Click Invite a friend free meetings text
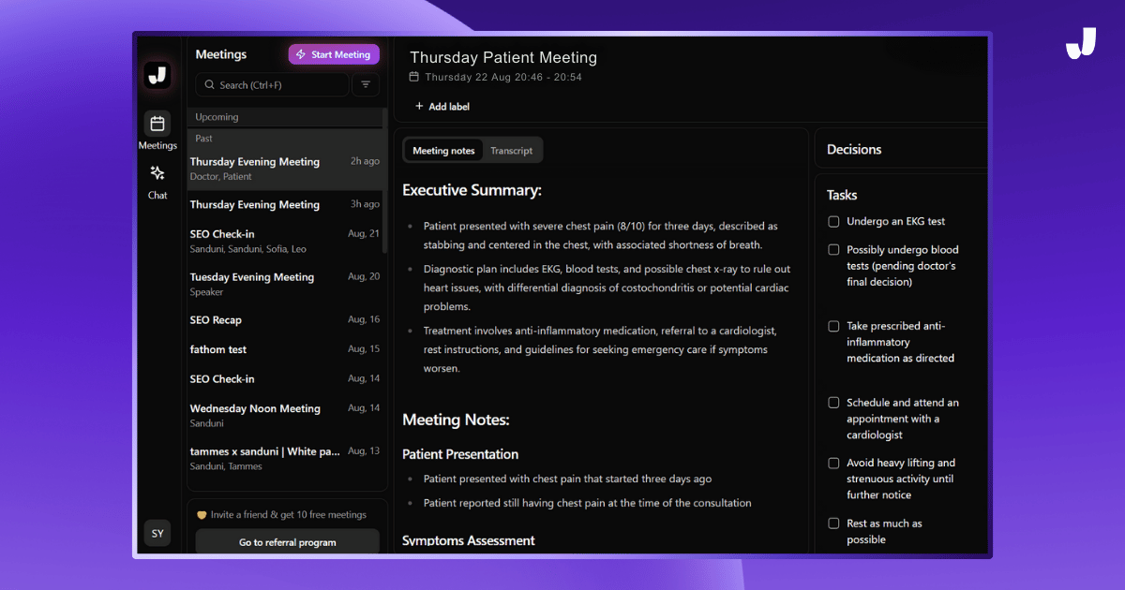 click(x=289, y=515)
